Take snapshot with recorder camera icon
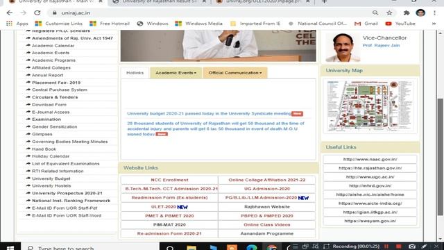Viewport: 444px width, 250px height. pyautogui.click(x=412, y=247)
